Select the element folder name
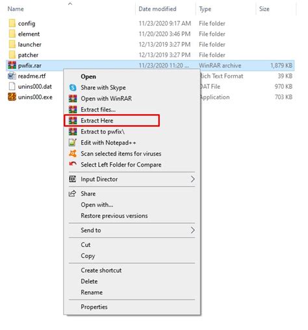This screenshot has width=308, height=330. pyautogui.click(x=29, y=34)
